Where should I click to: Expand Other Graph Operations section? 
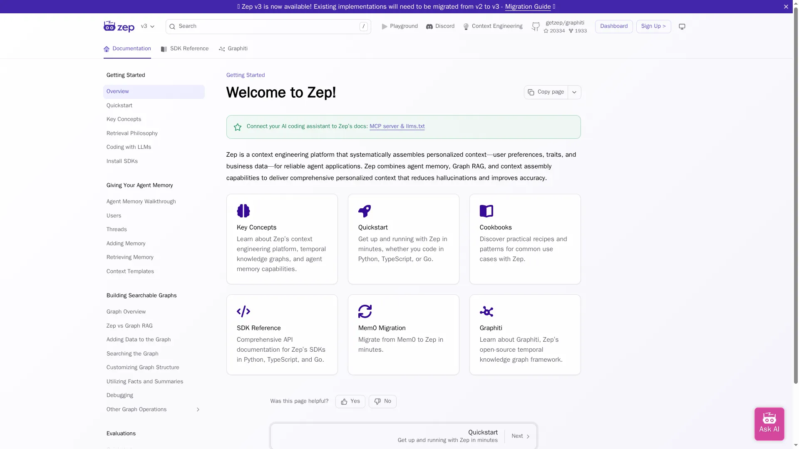[198, 410]
